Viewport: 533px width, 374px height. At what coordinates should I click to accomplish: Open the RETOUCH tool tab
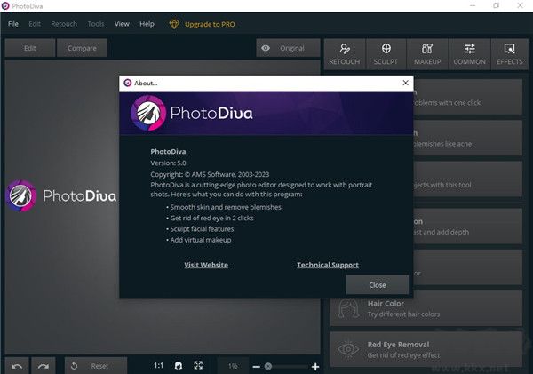pyautogui.click(x=345, y=54)
